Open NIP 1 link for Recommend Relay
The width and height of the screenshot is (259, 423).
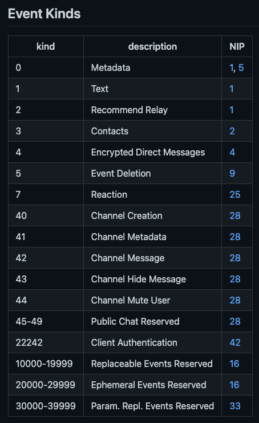(232, 110)
